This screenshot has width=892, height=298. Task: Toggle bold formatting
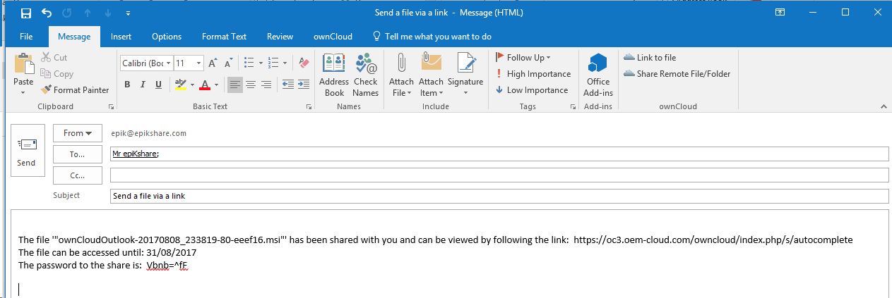pyautogui.click(x=128, y=85)
